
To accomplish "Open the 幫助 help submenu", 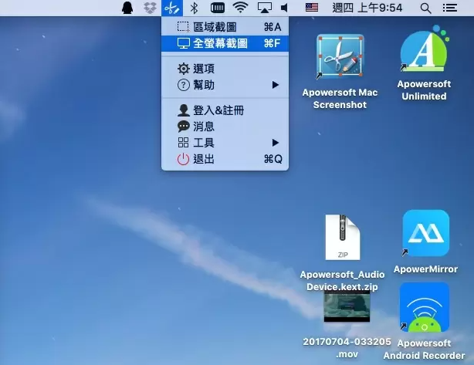I will pyautogui.click(x=225, y=85).
